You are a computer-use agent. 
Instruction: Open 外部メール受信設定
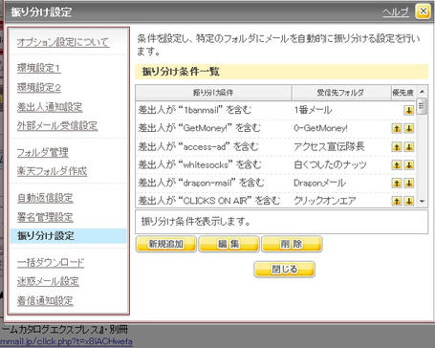click(x=57, y=125)
